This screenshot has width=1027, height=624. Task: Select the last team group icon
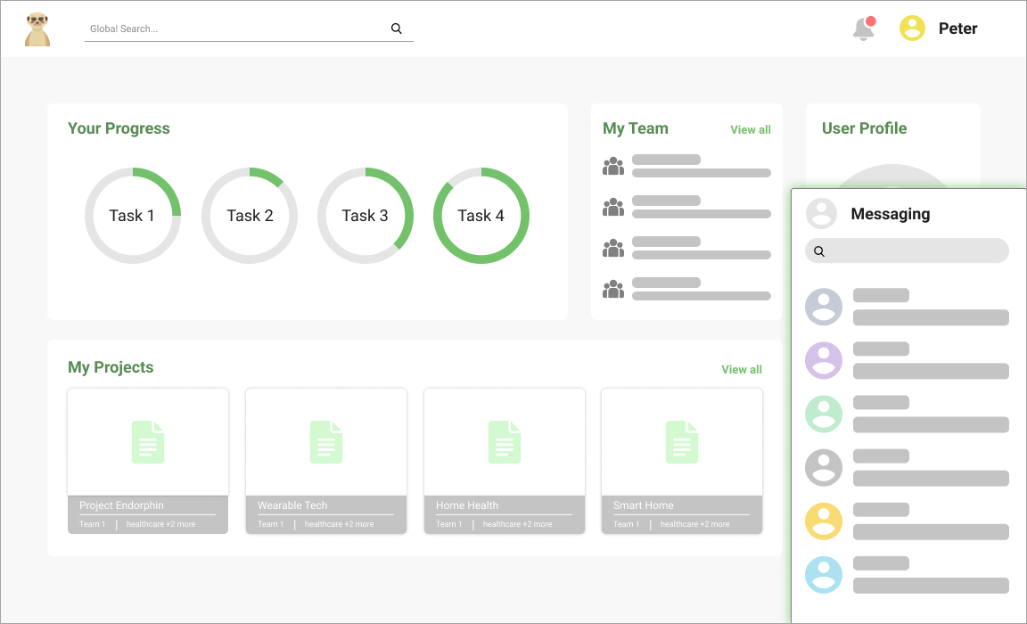[x=613, y=290]
